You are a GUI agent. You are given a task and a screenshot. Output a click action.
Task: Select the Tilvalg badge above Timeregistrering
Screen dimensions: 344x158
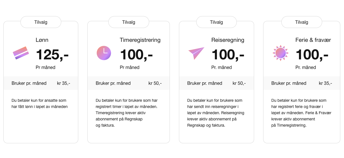(129, 22)
